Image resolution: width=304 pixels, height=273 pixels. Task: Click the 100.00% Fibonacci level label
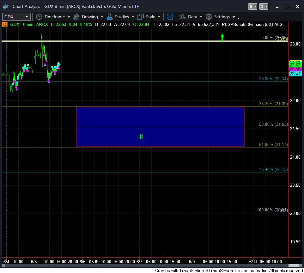pos(272,210)
